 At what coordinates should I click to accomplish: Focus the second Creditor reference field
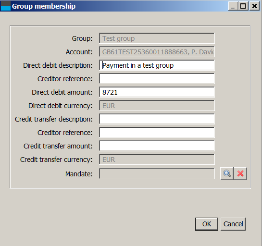tap(157, 133)
